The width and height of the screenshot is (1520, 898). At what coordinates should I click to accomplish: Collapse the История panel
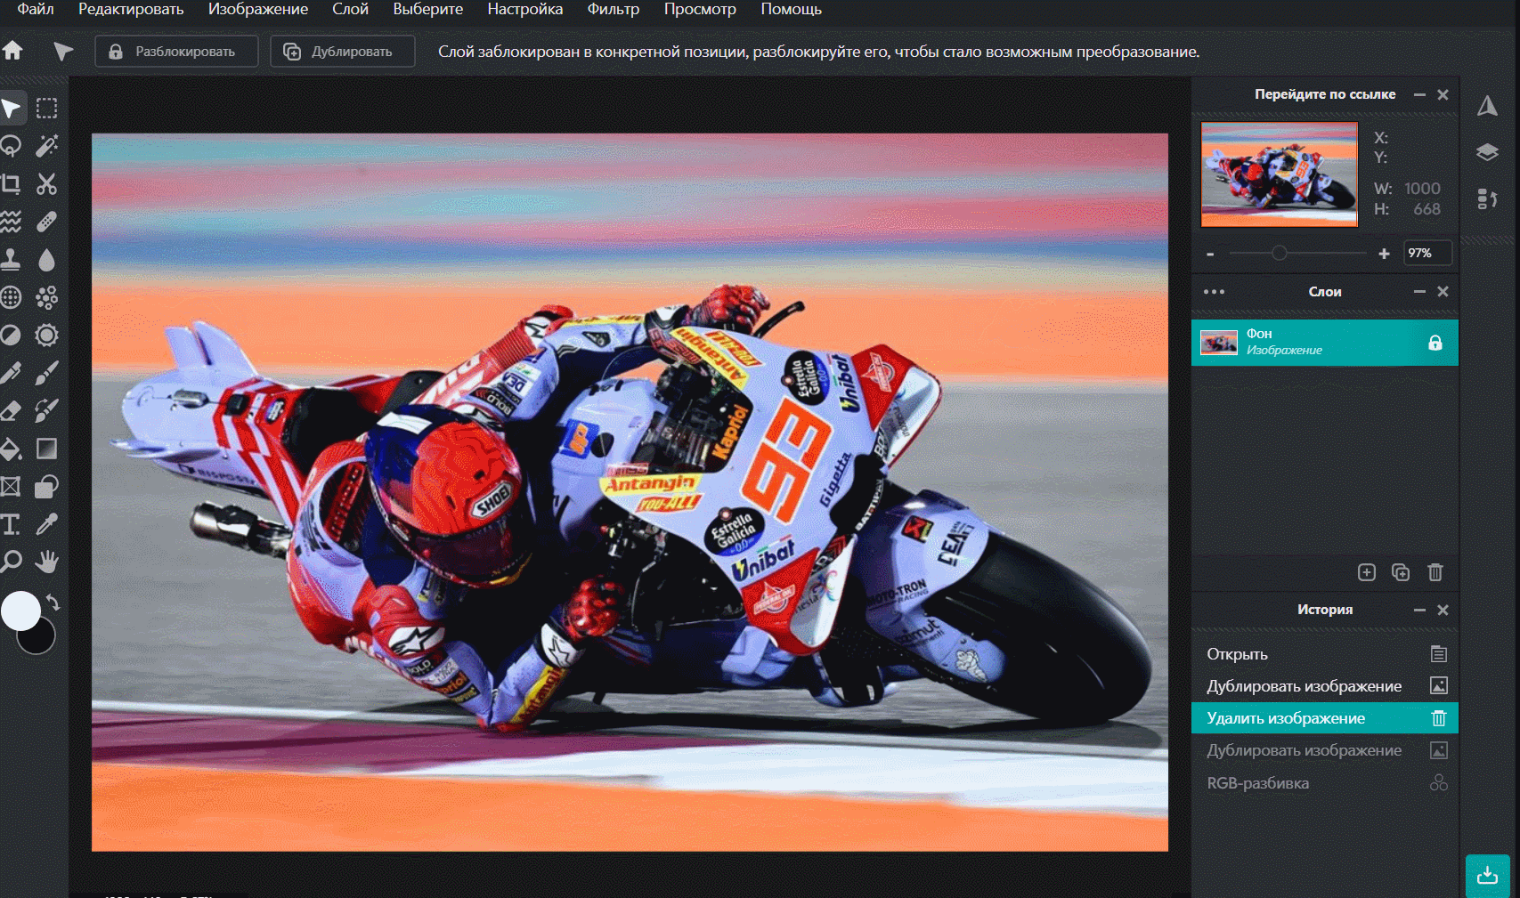[x=1419, y=610]
